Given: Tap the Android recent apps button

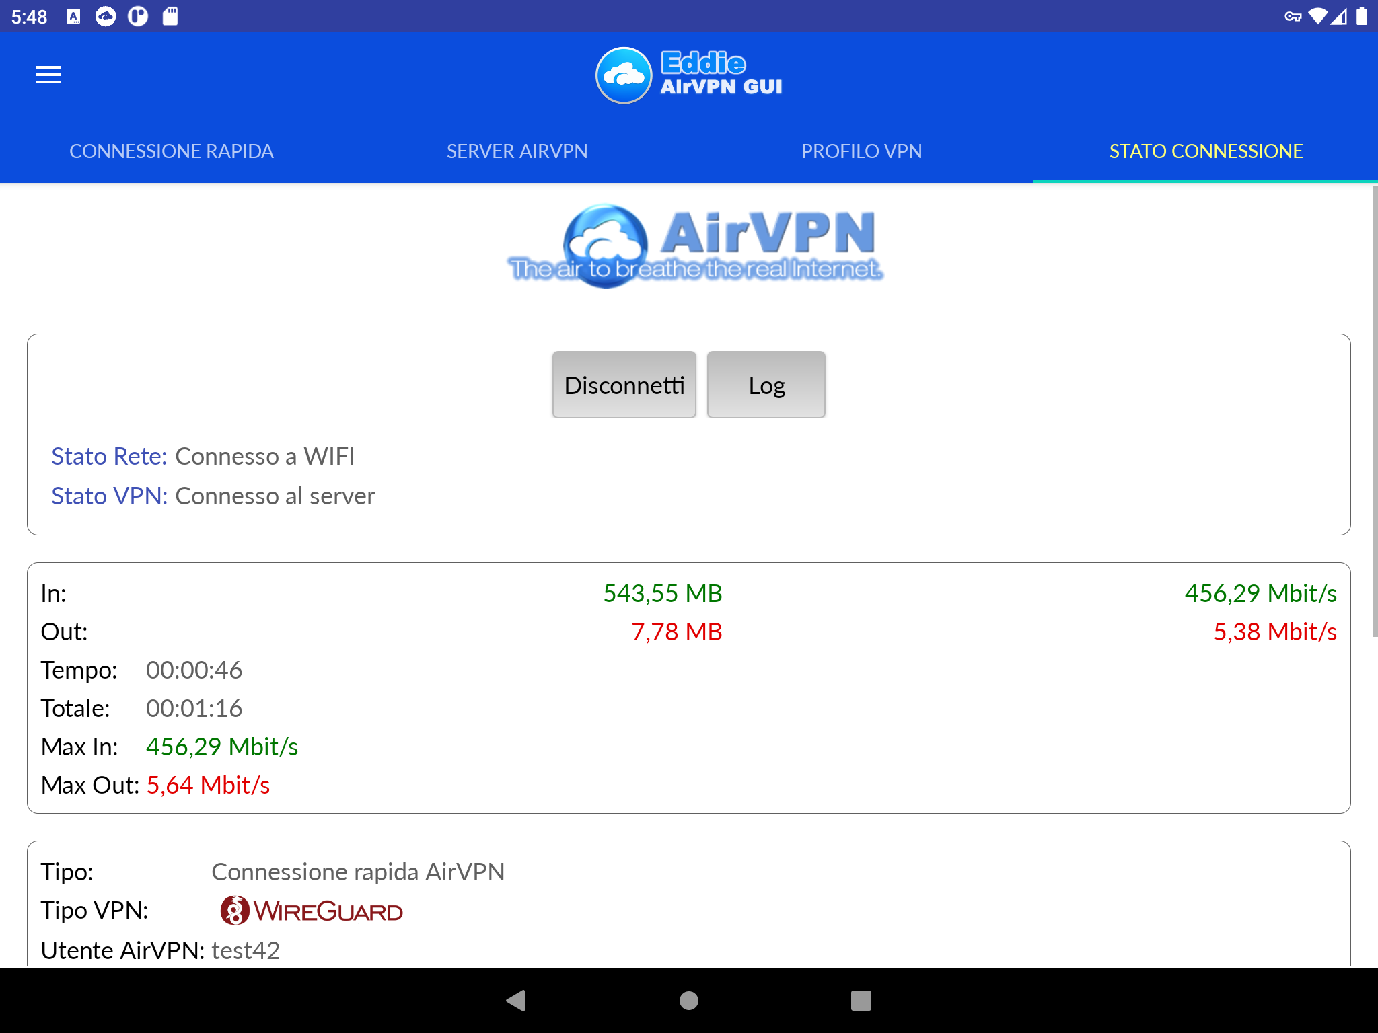Looking at the screenshot, I should pos(861,1001).
